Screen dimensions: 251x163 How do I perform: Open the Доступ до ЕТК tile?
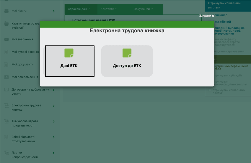click(127, 61)
